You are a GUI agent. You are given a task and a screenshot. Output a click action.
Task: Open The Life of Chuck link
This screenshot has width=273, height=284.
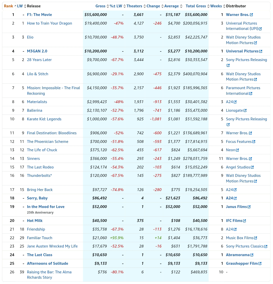click(x=42, y=150)
